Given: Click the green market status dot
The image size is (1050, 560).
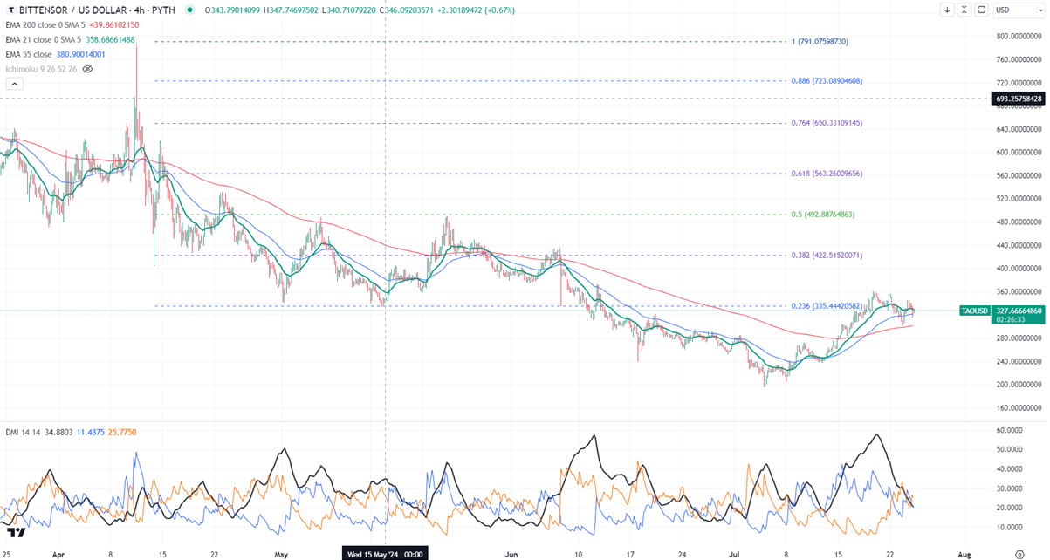Looking at the screenshot, I should click(190, 10).
